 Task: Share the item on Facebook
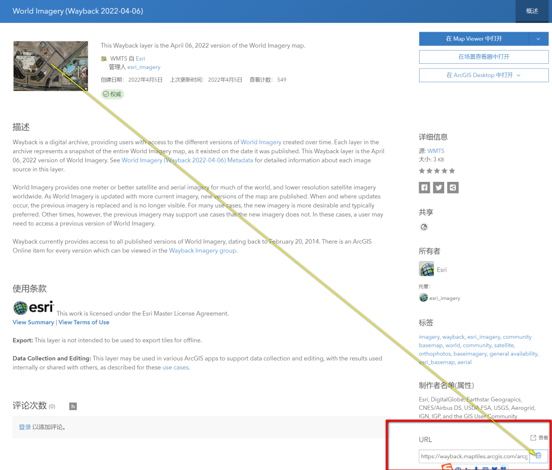(x=424, y=187)
